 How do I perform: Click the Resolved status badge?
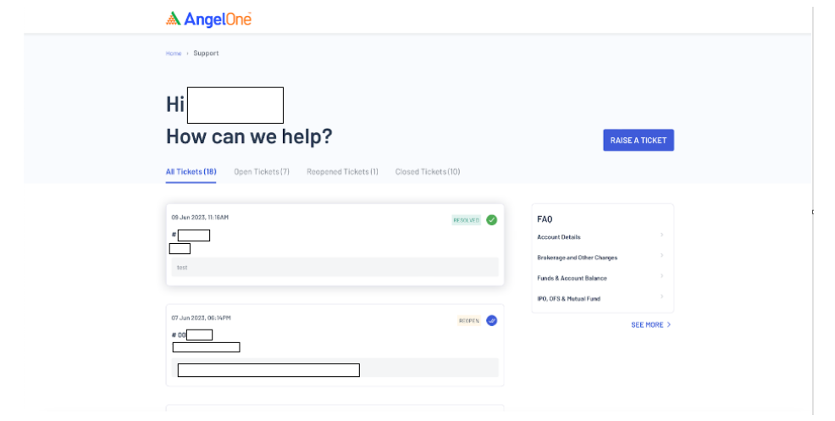click(466, 220)
